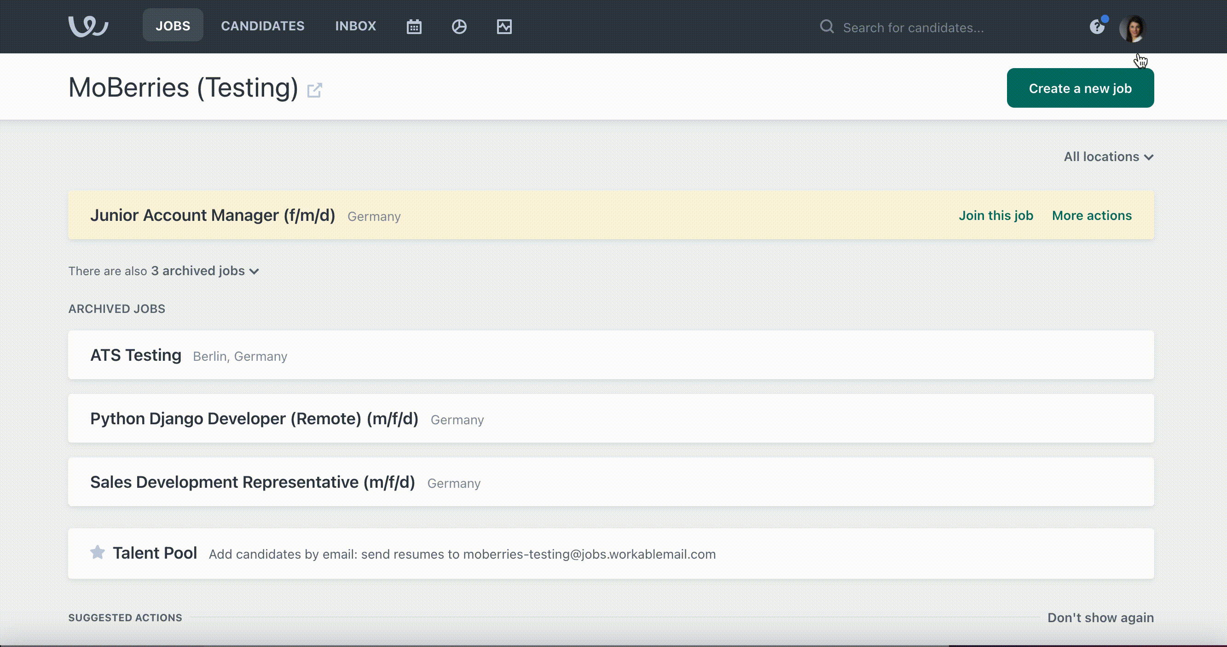
Task: Click the moberries-testing email instruction text
Action: 462,554
